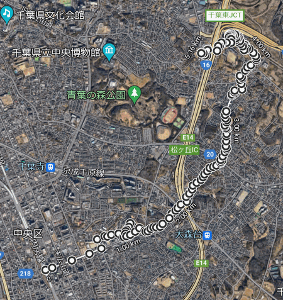
Task: Click the route 218 road shield
Action: point(26,274)
